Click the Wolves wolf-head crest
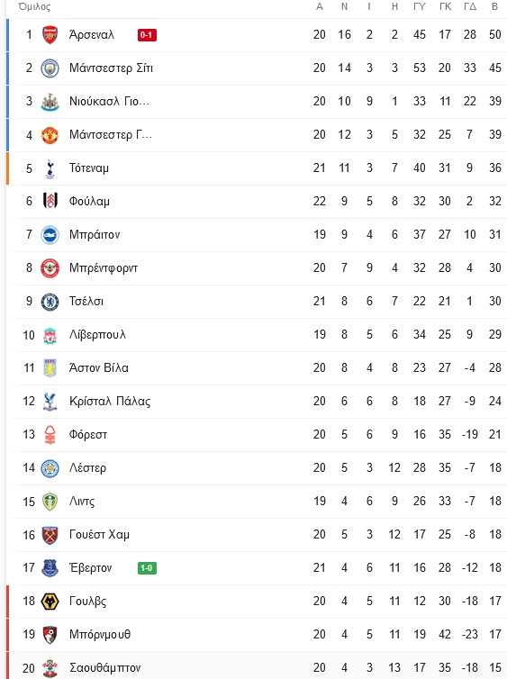The width and height of the screenshot is (507, 679). point(50,602)
